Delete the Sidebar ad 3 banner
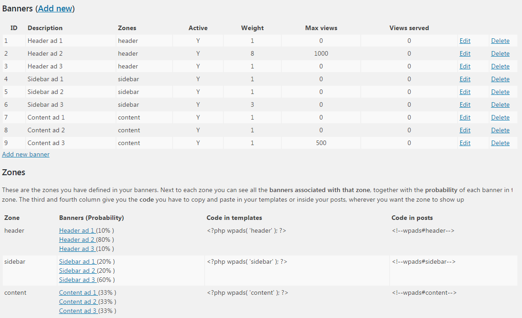Viewport: 522px width, 318px height. 500,105
